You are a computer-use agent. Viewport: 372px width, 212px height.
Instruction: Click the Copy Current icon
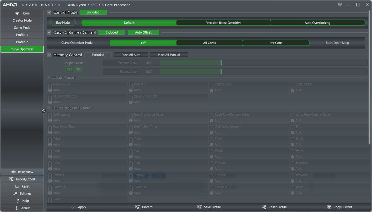click(x=329, y=207)
